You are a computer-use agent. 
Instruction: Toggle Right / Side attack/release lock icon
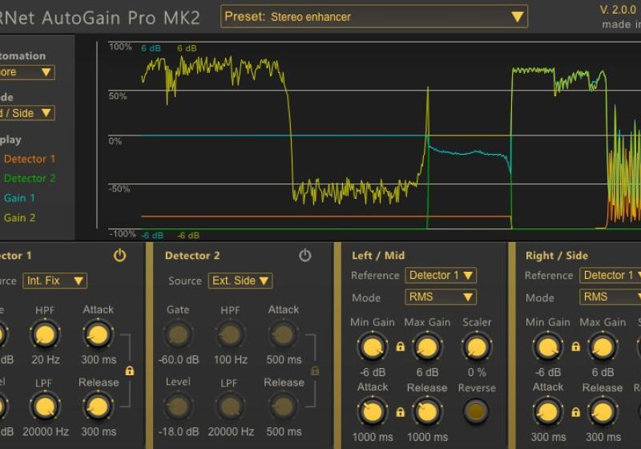tap(574, 412)
